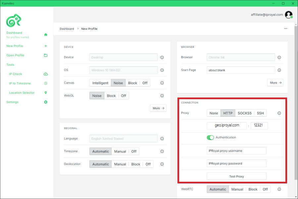Set WebRTC to Block
298x199 pixels.
(x=253, y=189)
